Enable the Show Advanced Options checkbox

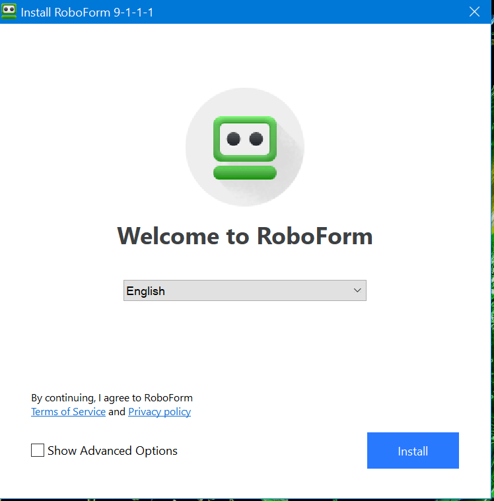pos(38,450)
